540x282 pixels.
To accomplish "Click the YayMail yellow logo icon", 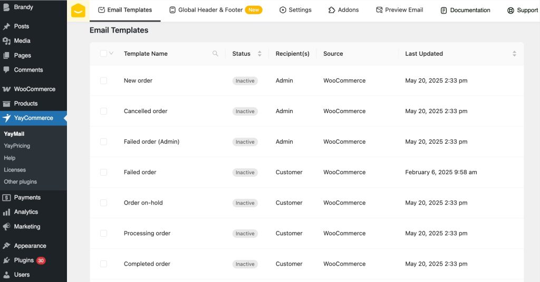I will [78, 11].
